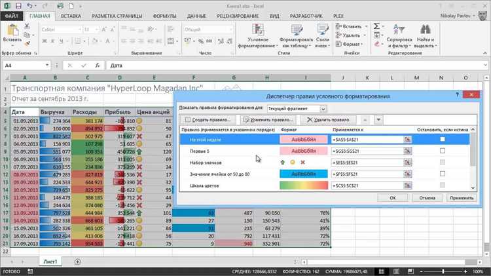Click the AutoSum sigma icon
The image size is (491, 276).
point(376,26)
